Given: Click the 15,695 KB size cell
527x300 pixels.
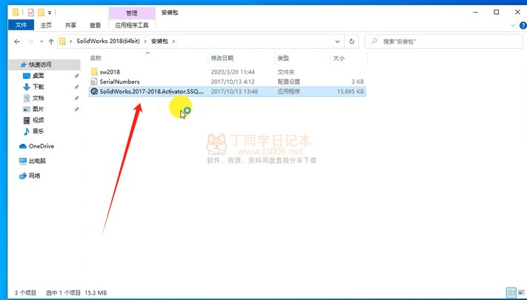Looking at the screenshot, I should pos(350,91).
